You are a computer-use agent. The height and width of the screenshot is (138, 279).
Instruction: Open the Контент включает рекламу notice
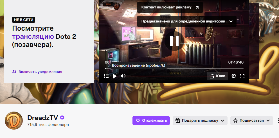170,7
